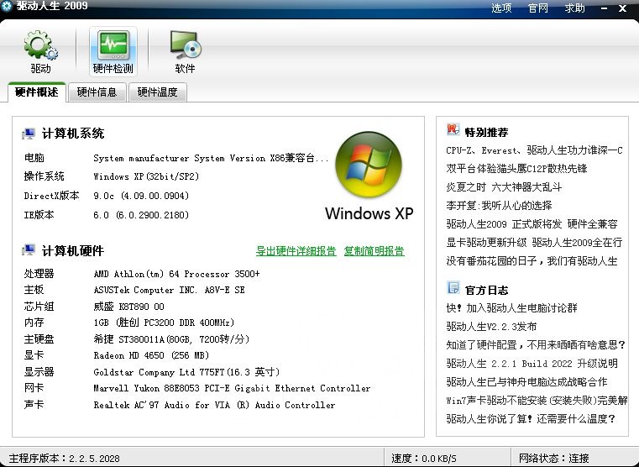
Task: Switch to the 硬件概述 tab
Action: (37, 92)
